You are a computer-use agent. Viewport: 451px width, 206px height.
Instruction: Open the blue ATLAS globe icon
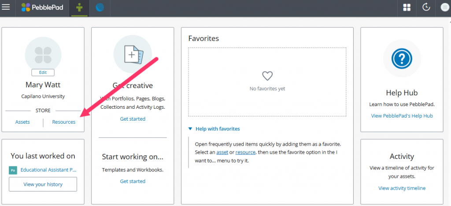(x=100, y=7)
